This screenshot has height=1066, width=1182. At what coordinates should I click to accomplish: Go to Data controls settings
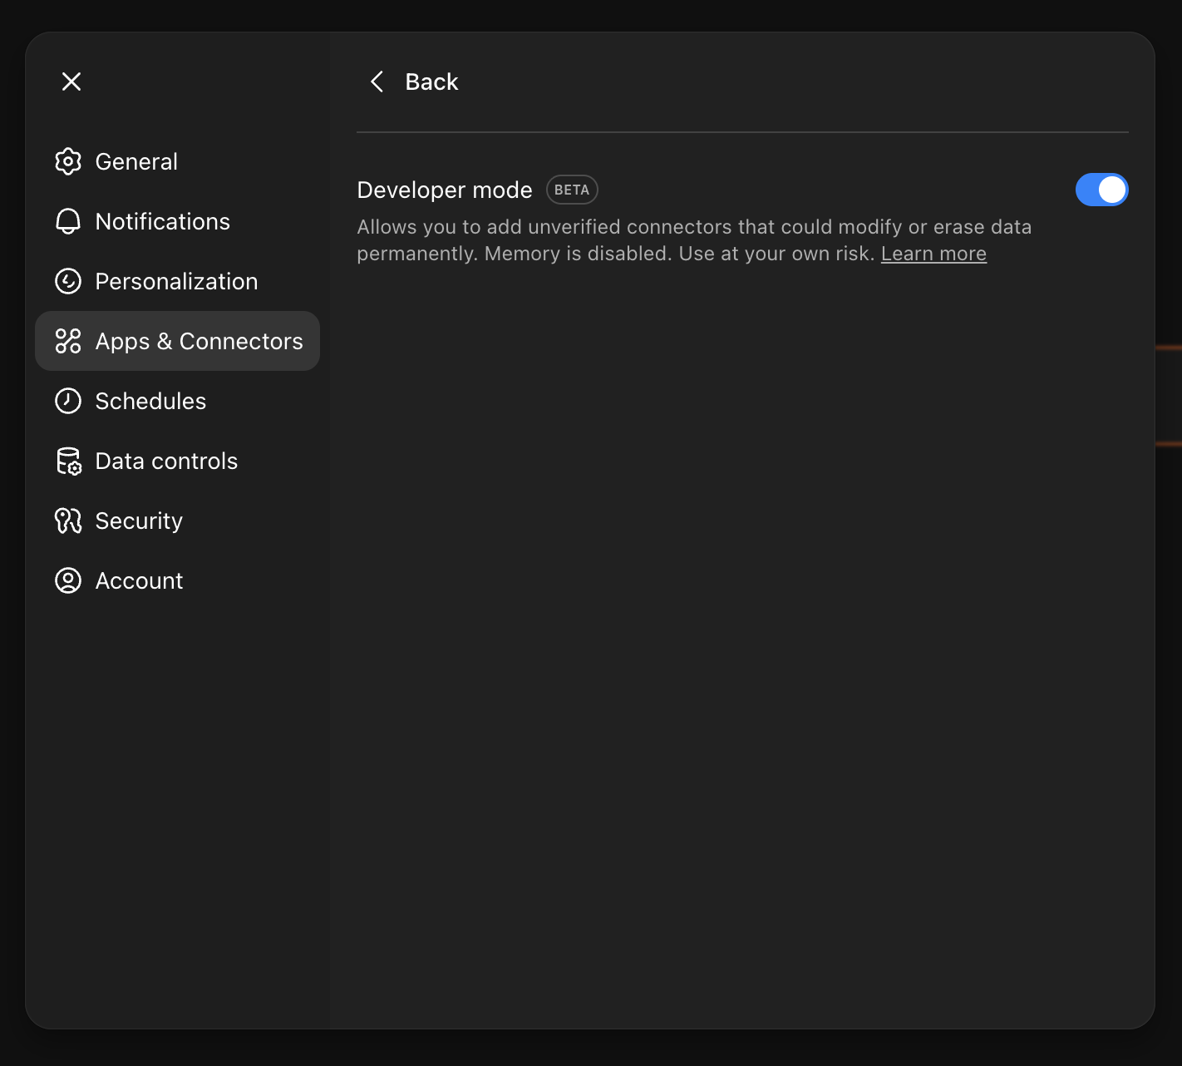tap(166, 461)
